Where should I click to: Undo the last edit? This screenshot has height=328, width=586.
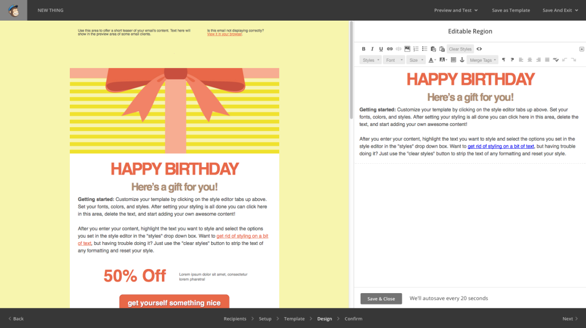565,60
